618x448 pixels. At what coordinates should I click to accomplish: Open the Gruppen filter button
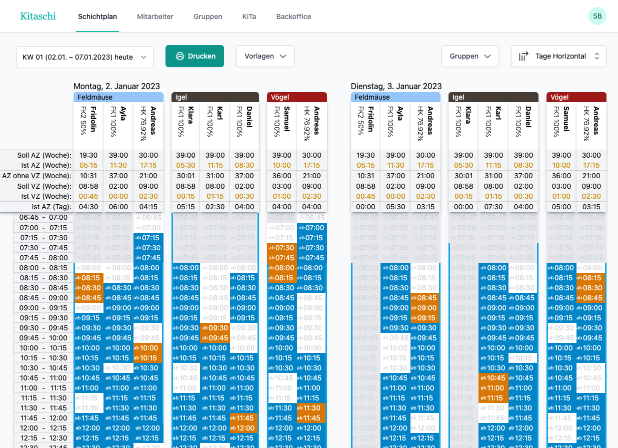(469, 56)
